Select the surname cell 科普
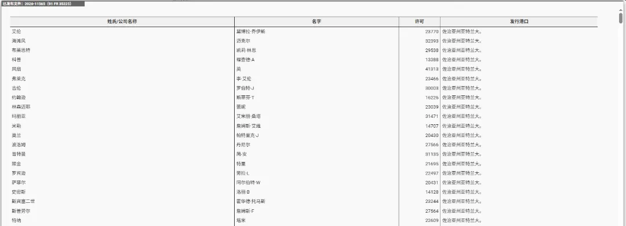Image resolution: width=626 pixels, height=226 pixels. 16,60
